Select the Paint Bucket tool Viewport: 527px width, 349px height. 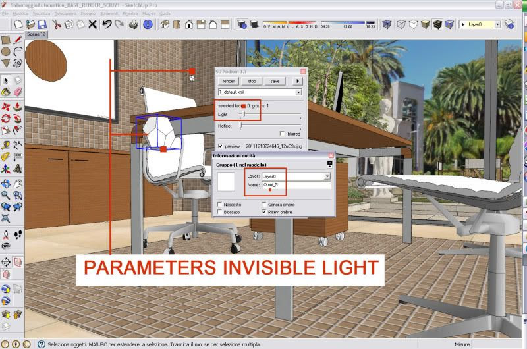[x=6, y=92]
